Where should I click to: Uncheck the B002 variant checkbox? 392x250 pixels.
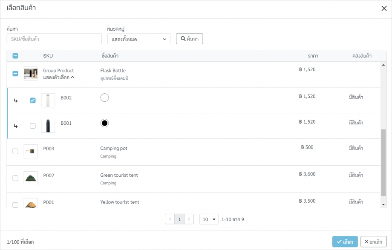pyautogui.click(x=33, y=101)
